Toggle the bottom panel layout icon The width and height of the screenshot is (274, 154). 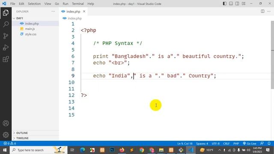tap(231, 3)
